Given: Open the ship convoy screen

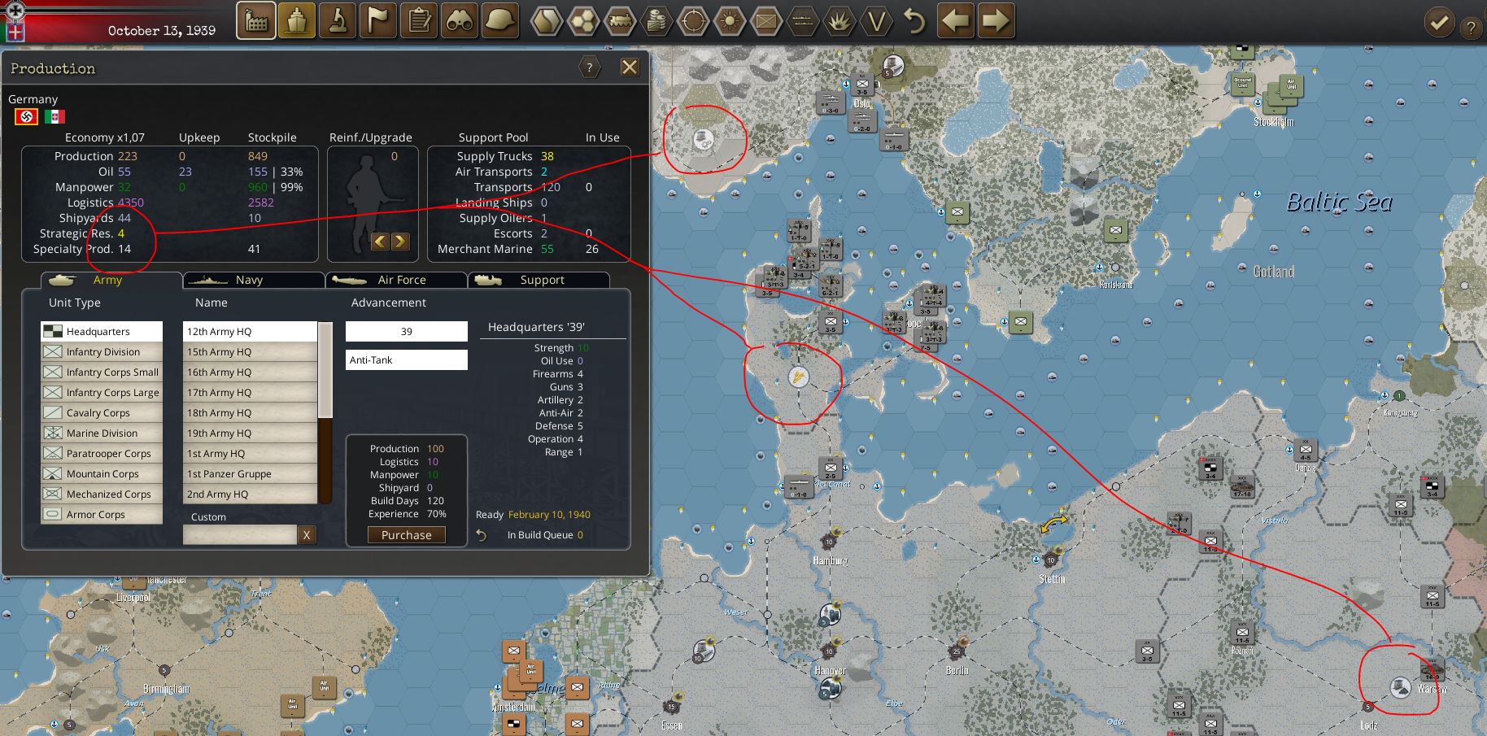Looking at the screenshot, I should click(297, 21).
